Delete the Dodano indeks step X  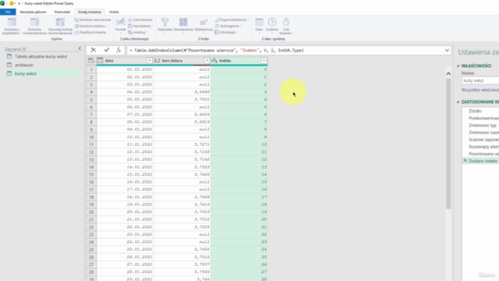[x=465, y=161]
